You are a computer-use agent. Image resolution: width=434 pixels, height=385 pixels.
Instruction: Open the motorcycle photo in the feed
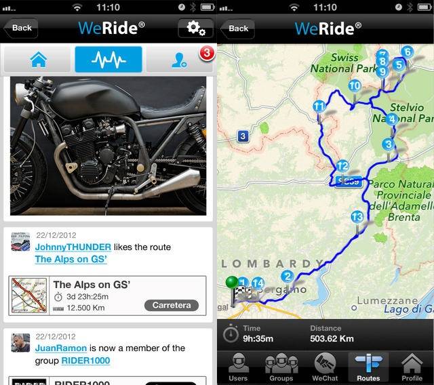pos(108,146)
